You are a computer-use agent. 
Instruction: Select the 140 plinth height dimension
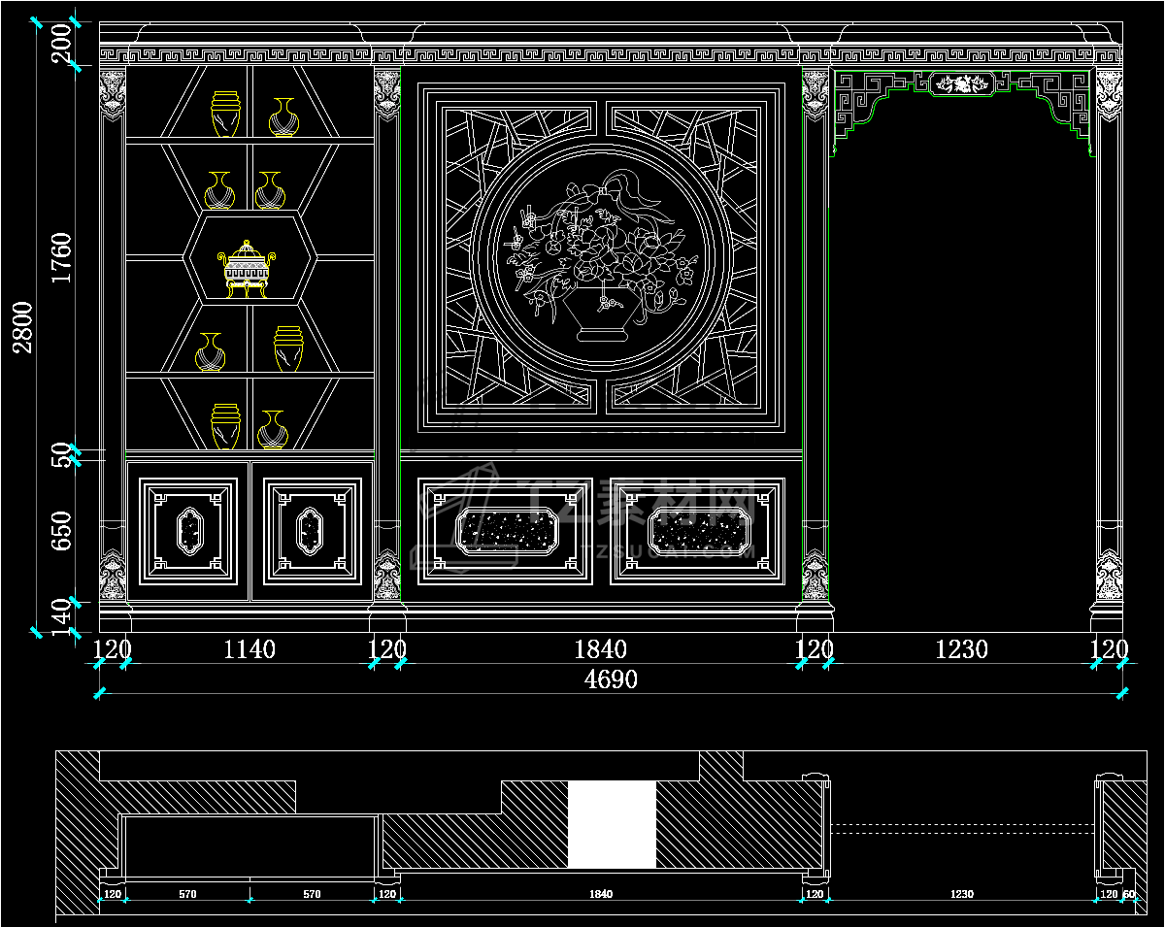click(x=62, y=617)
